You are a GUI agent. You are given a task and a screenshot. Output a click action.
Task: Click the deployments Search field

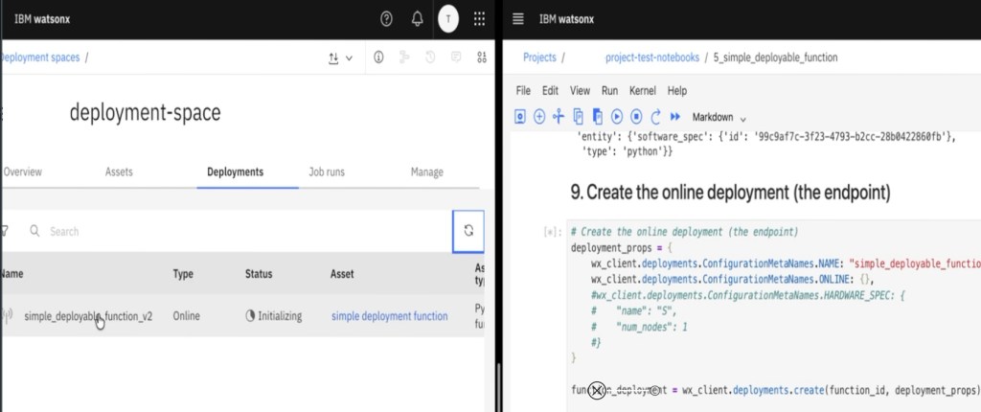[x=240, y=231]
